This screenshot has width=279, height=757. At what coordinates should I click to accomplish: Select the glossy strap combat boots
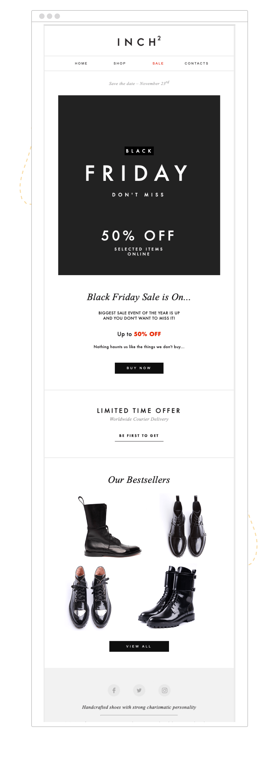click(168, 597)
